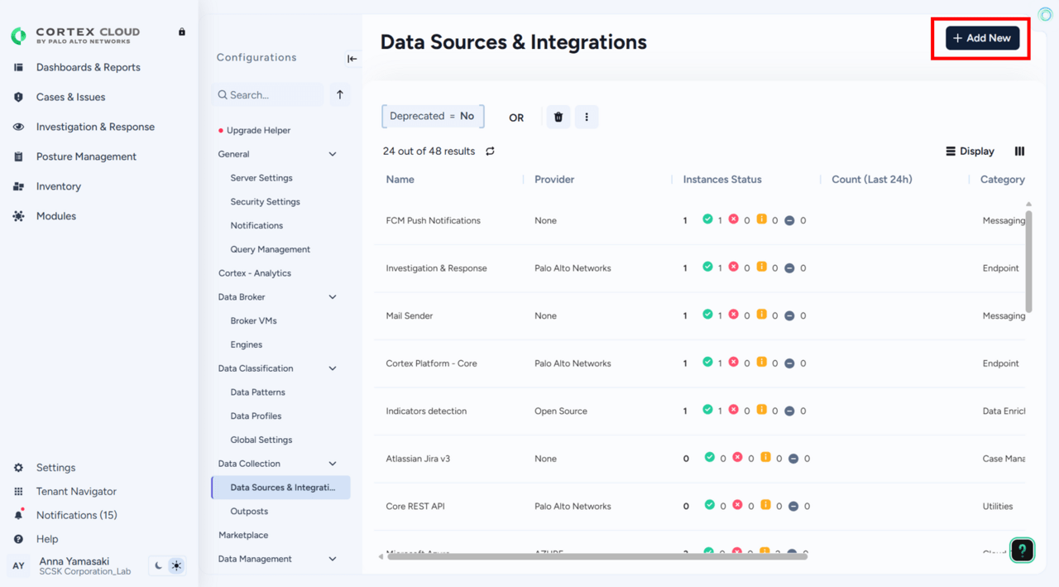The image size is (1059, 587).
Task: Collapse the Configurations panel
Action: pyautogui.click(x=352, y=59)
